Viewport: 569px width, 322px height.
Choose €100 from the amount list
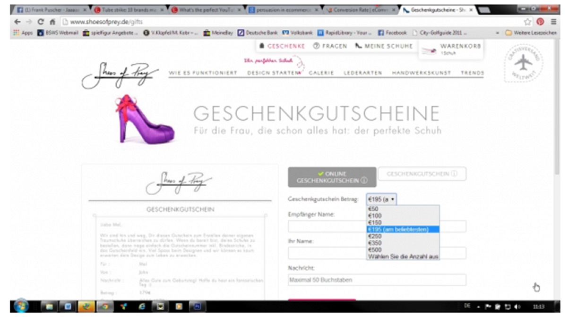pyautogui.click(x=403, y=215)
